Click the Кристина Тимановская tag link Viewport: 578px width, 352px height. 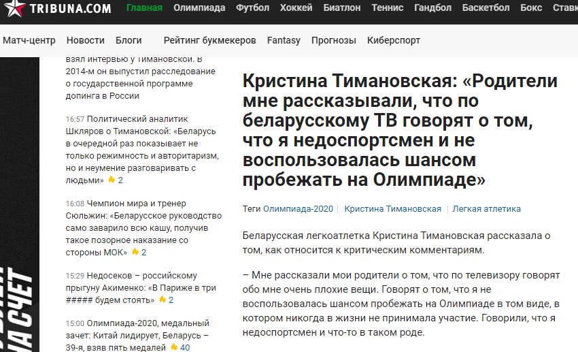coord(392,209)
